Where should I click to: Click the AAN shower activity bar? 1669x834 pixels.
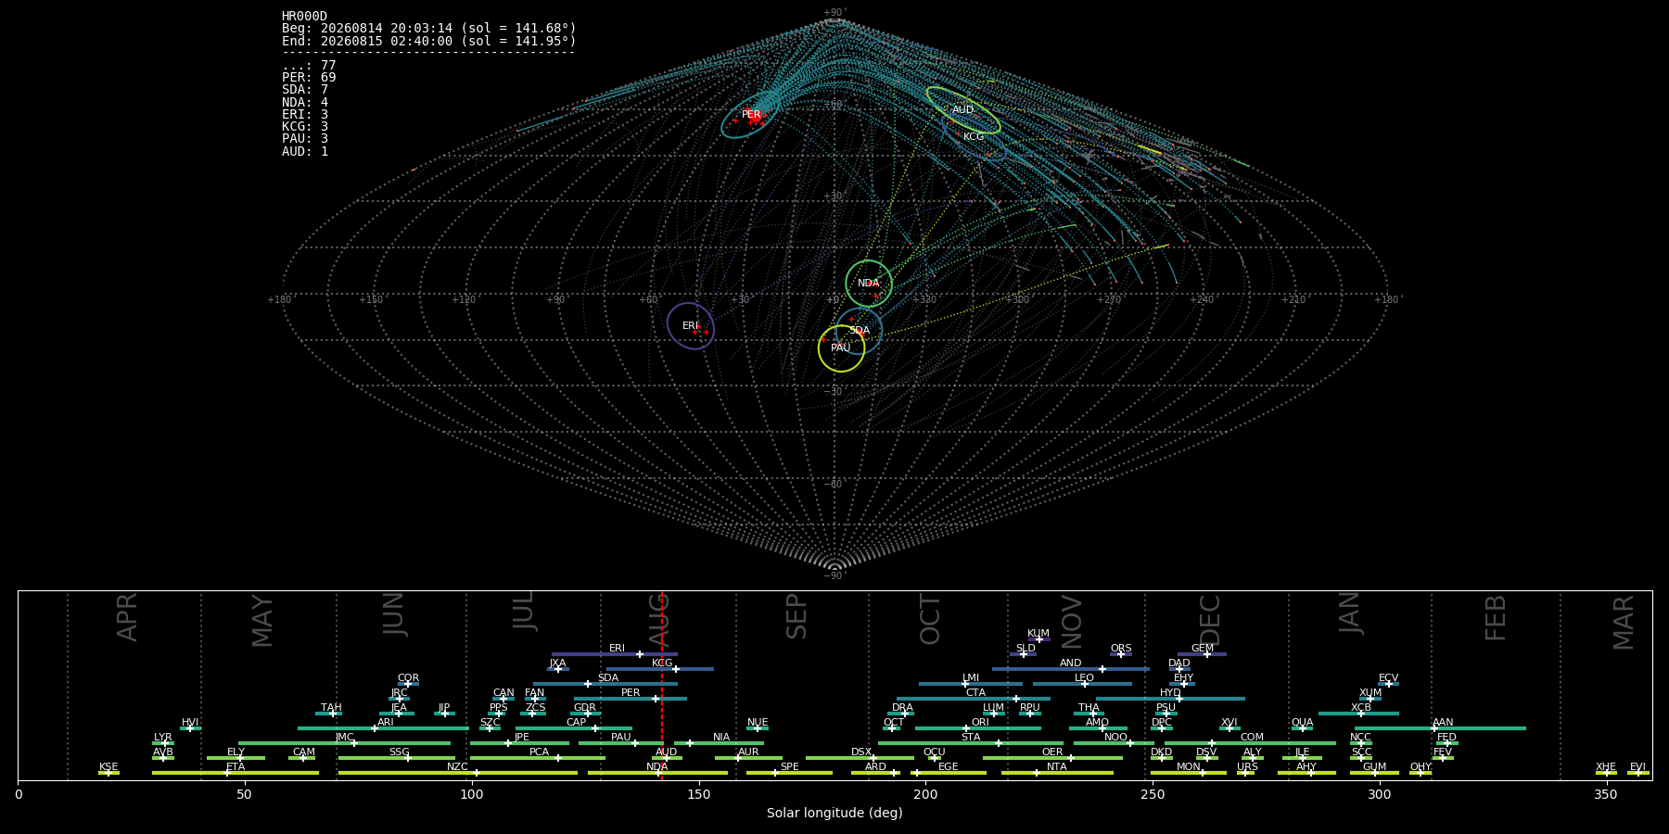click(1439, 728)
